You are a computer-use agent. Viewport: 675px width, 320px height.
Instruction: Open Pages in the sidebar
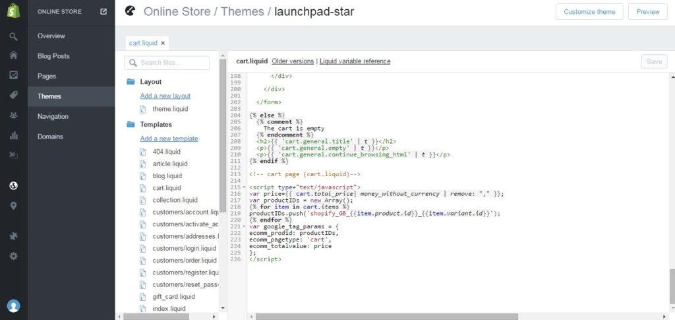pos(47,77)
